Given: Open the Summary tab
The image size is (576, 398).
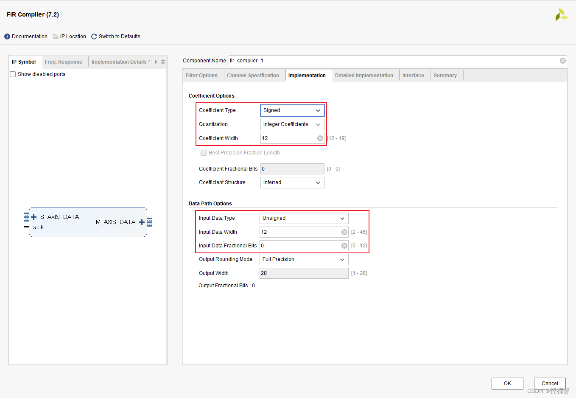Looking at the screenshot, I should coord(445,76).
